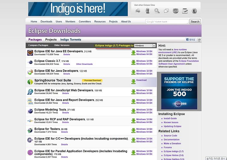This screenshot has width=227, height=160.
Task: Open the speech bubbles forum icon
Action: 166,11
